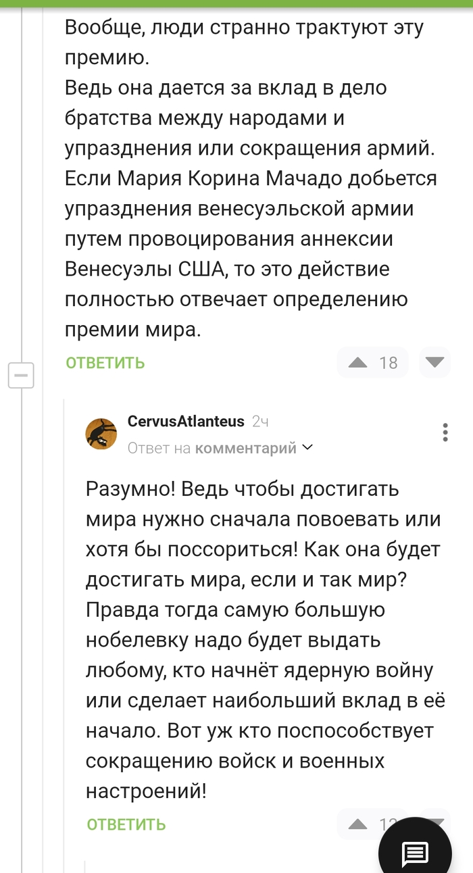
Task: Upvote the comment about Мария Корина Мачадо
Action: pos(358,363)
